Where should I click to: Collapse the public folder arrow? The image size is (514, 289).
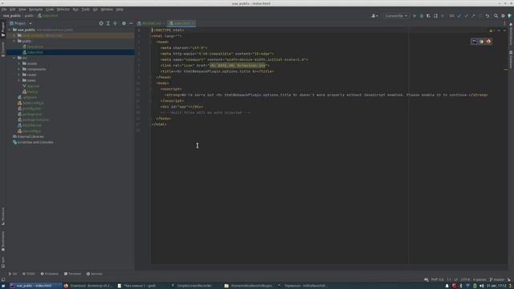tap(14, 41)
